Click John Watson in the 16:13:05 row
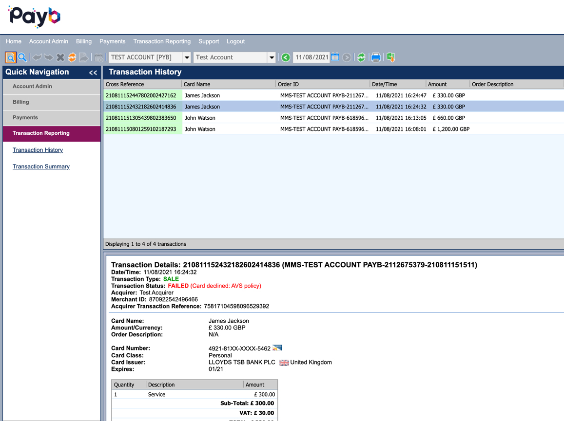This screenshot has height=421, width=564. (200, 118)
